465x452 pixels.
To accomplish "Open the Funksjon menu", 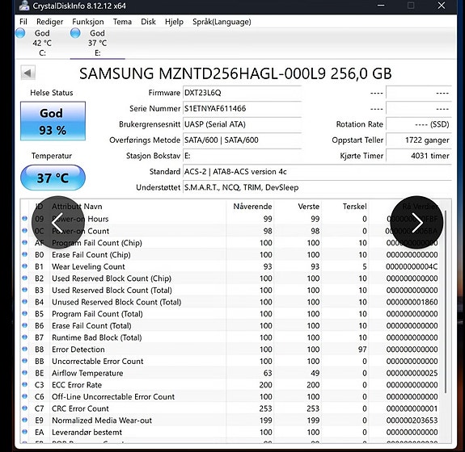I will [x=88, y=22].
